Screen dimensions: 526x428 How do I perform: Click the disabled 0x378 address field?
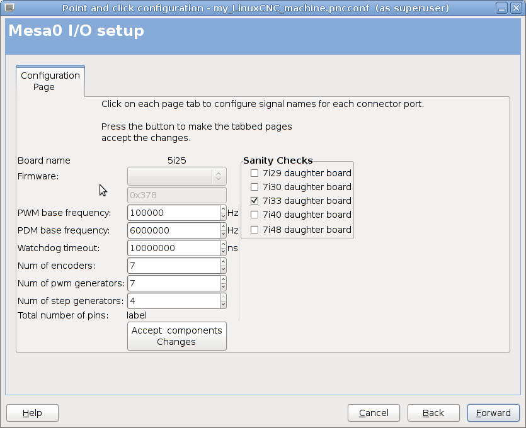click(177, 195)
